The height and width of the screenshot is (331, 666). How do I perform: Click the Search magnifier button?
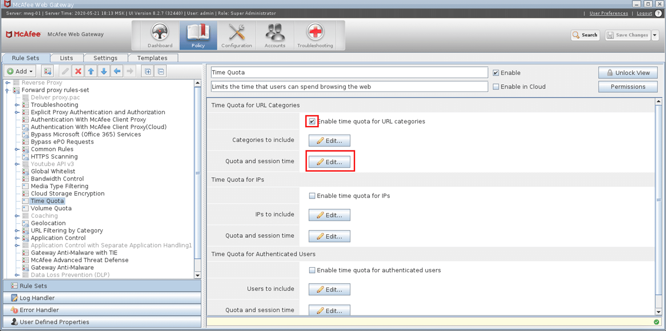pos(585,35)
